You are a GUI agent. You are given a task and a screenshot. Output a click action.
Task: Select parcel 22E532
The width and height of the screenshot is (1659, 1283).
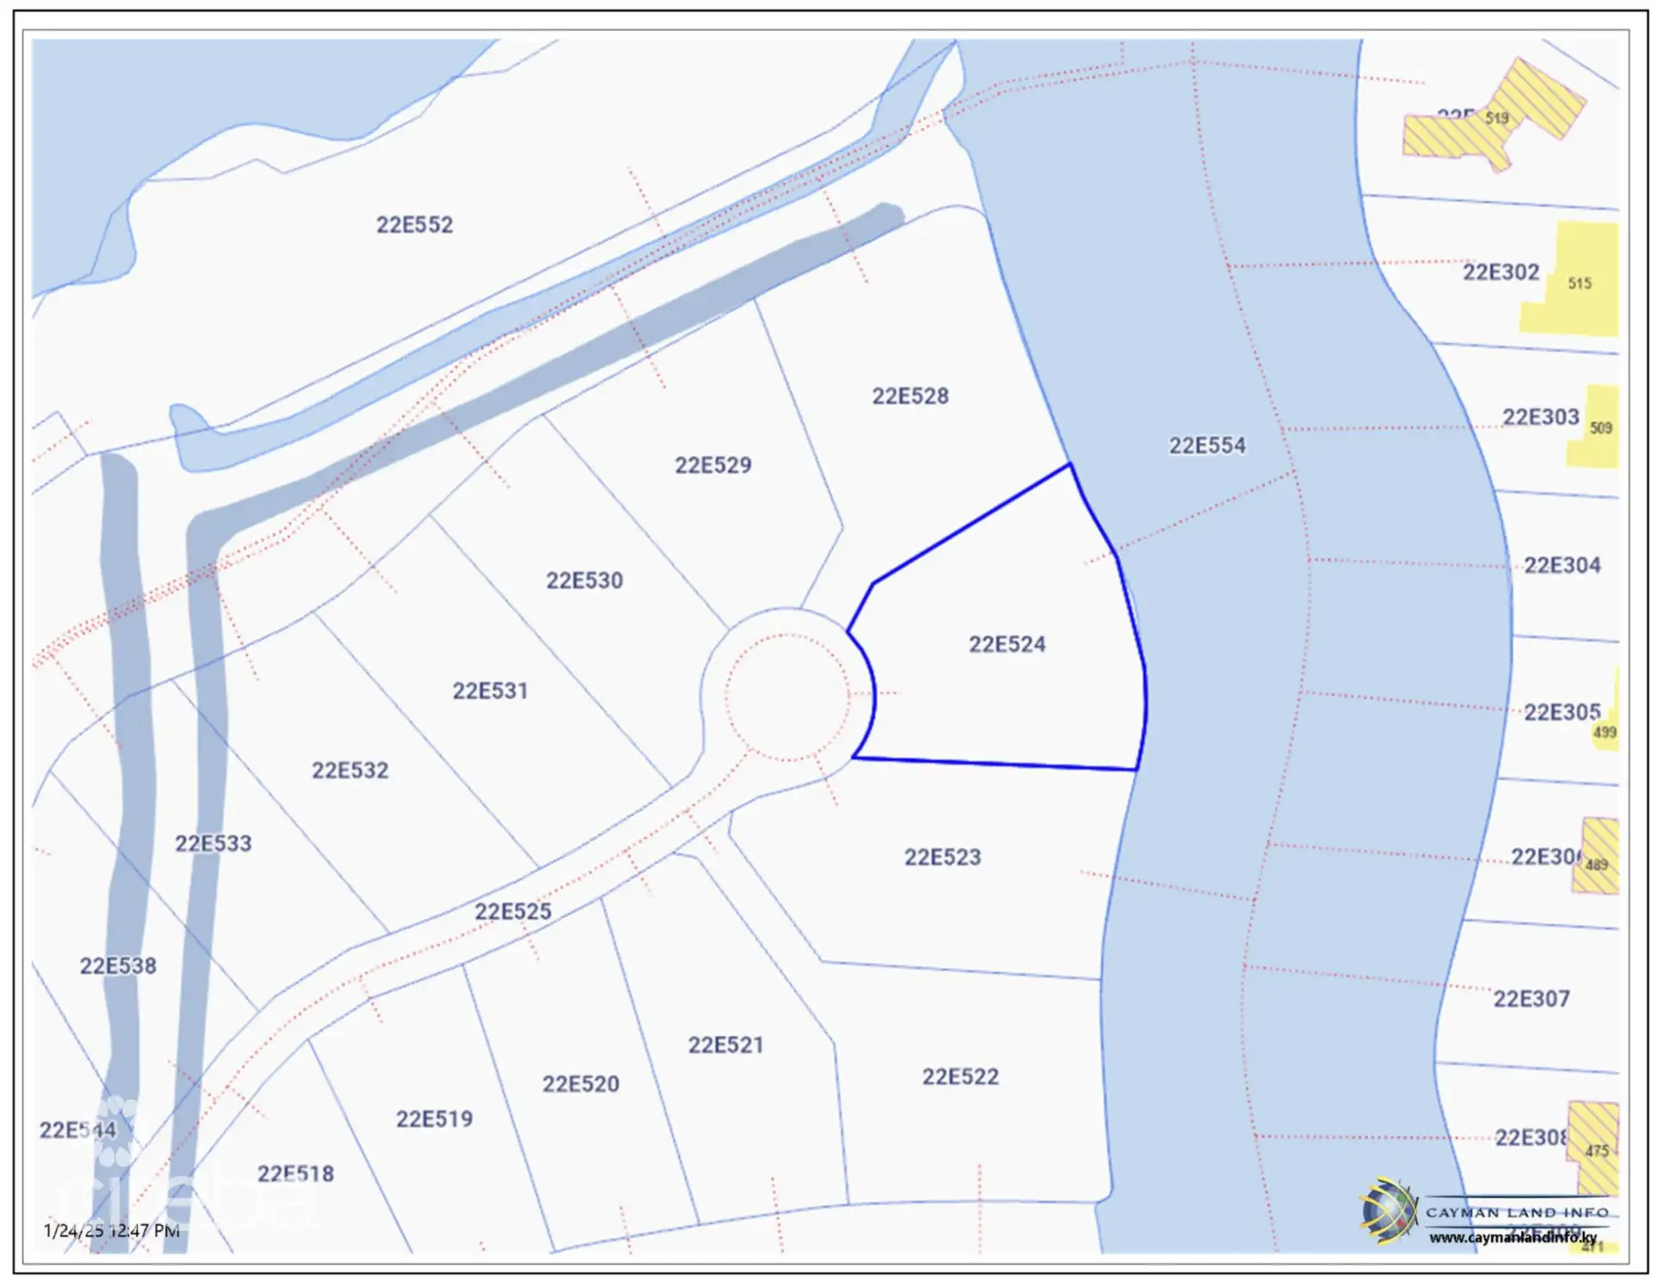coord(350,771)
